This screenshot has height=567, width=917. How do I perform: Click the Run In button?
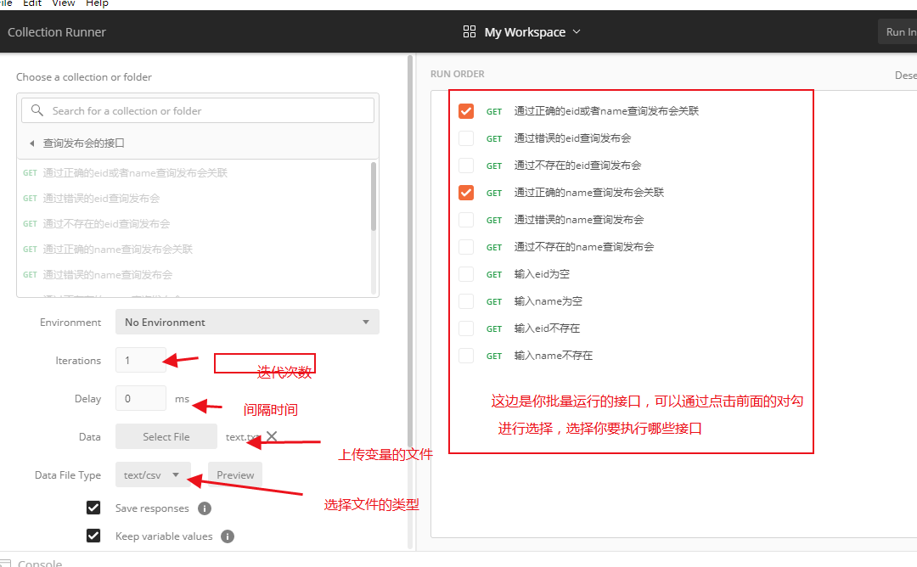point(897,32)
